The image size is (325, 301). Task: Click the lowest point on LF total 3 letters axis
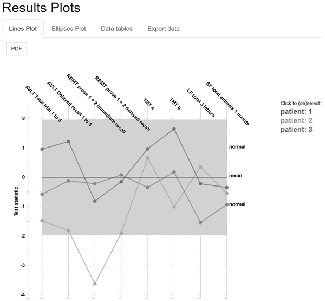coord(200,222)
